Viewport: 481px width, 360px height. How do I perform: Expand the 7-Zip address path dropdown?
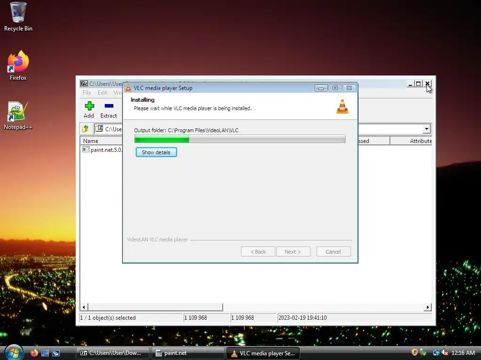coord(427,129)
